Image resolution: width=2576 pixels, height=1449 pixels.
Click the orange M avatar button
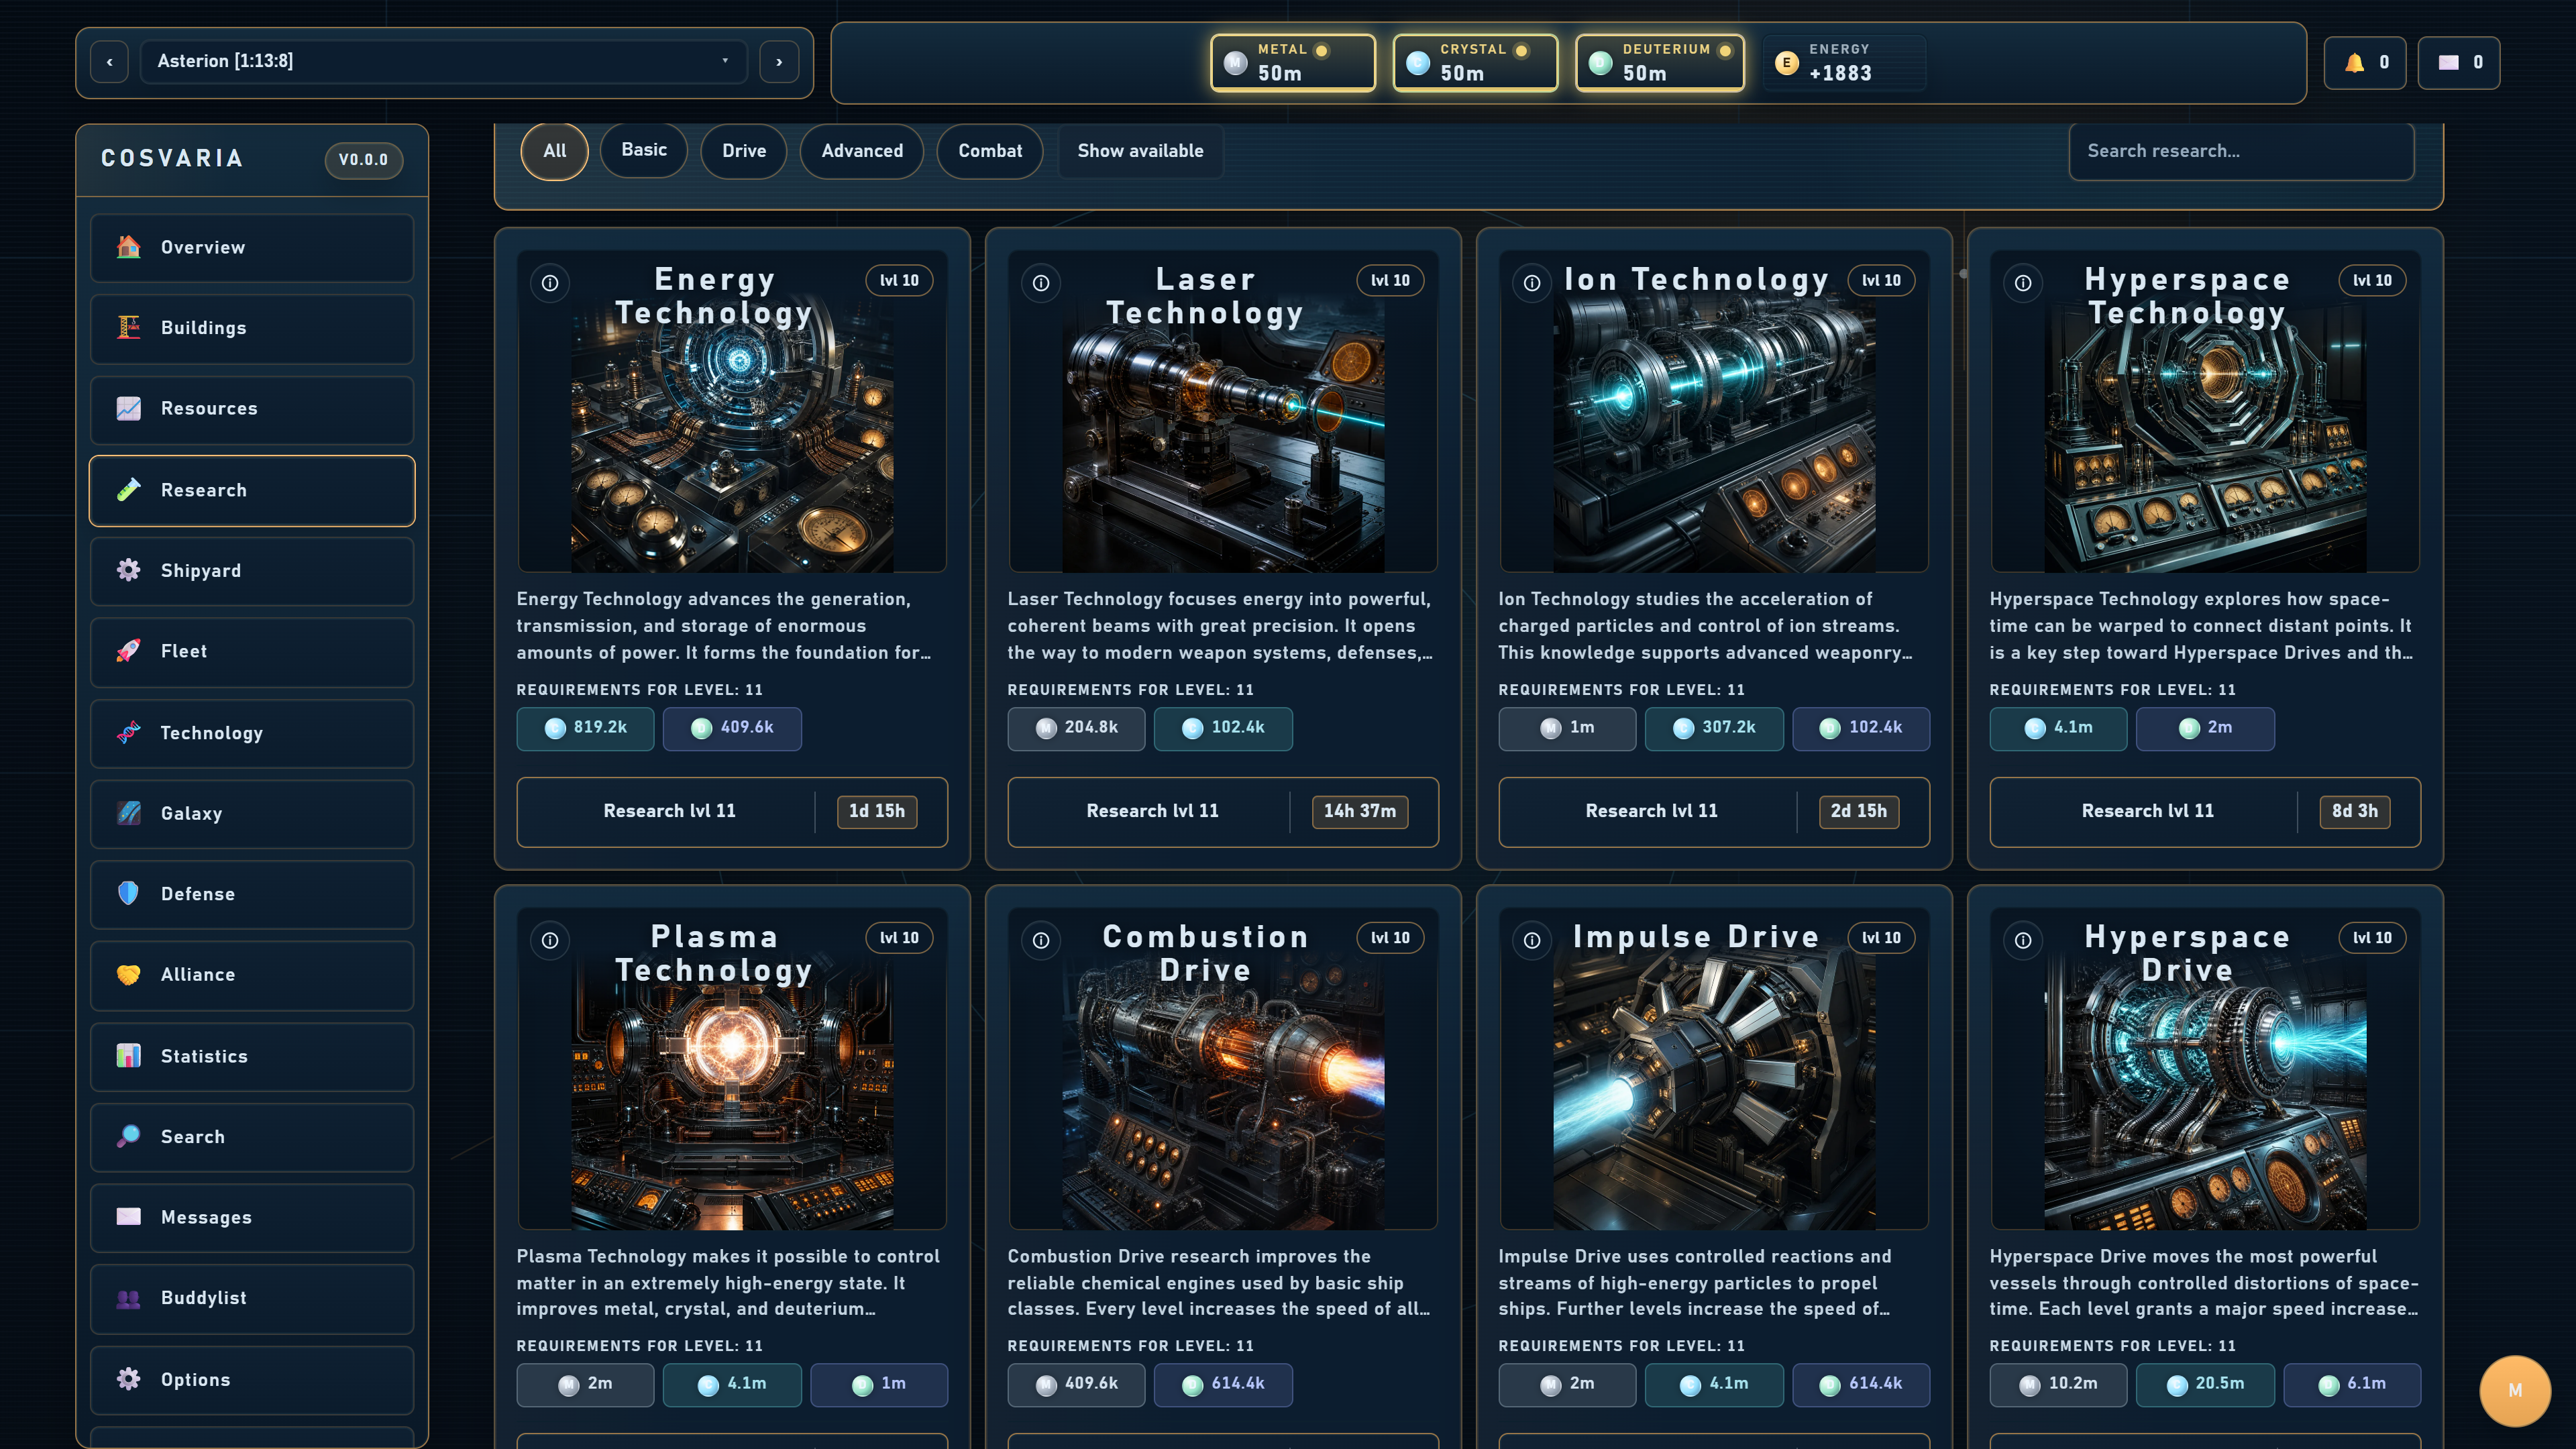pos(2515,1390)
